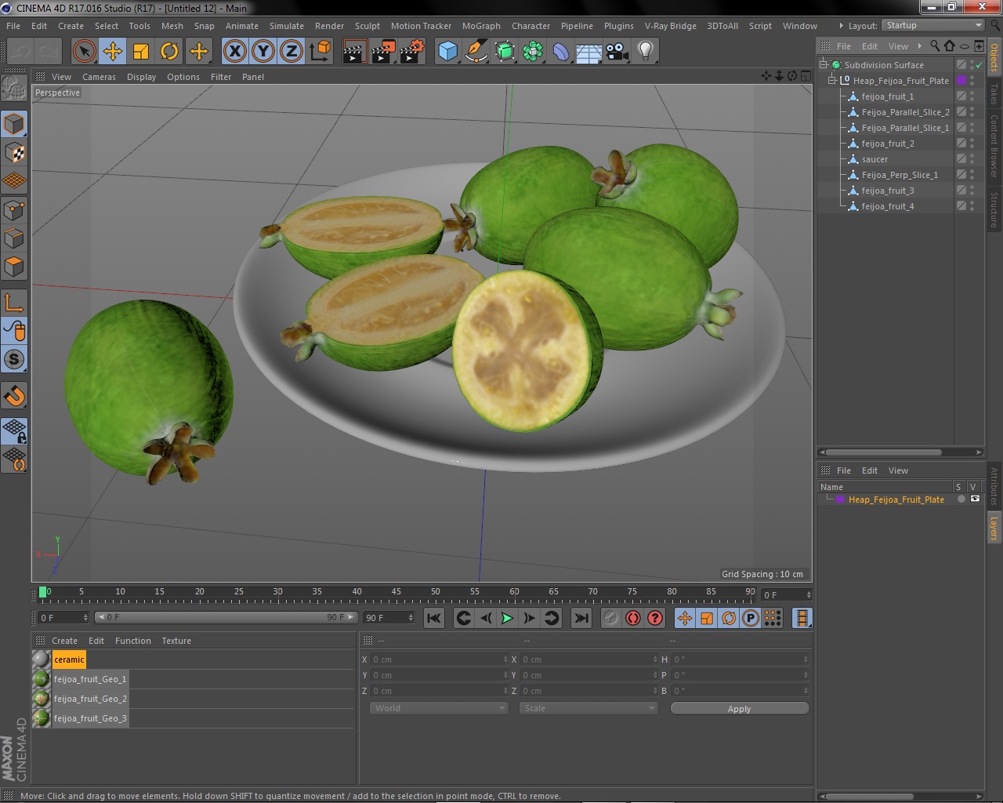
Task: Open the Layout Startup dropdown
Action: (932, 25)
